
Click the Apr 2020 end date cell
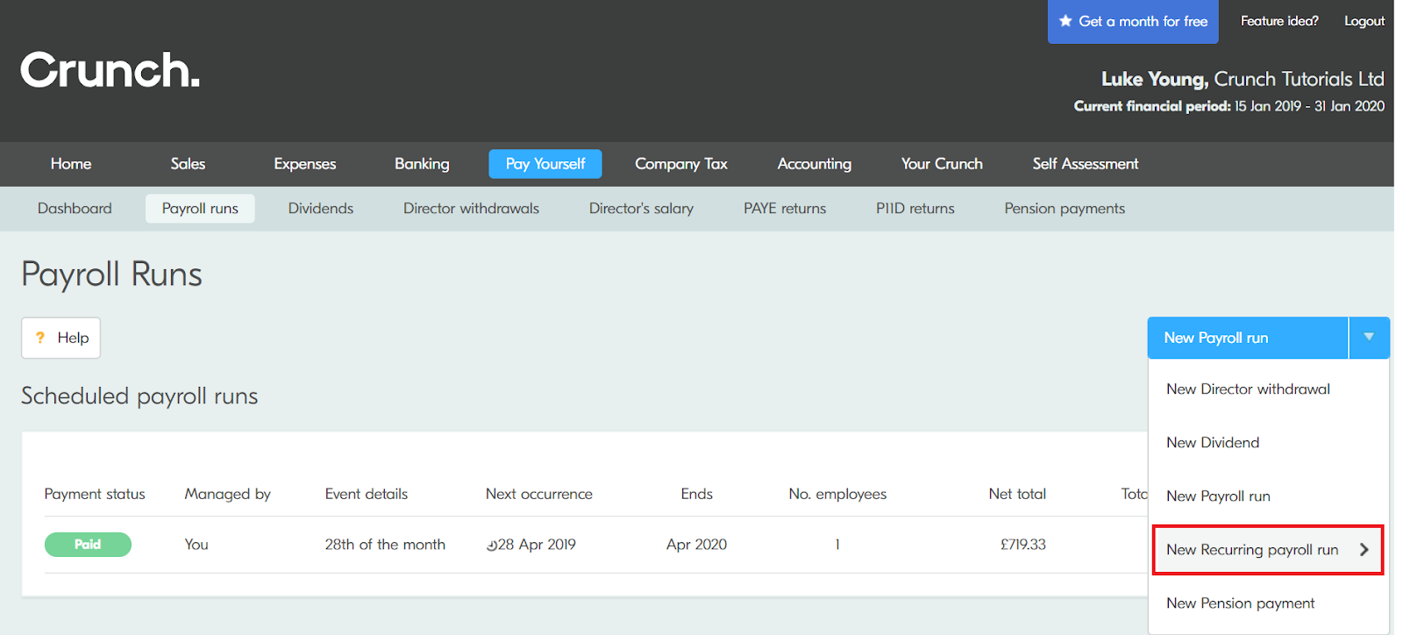click(x=696, y=545)
